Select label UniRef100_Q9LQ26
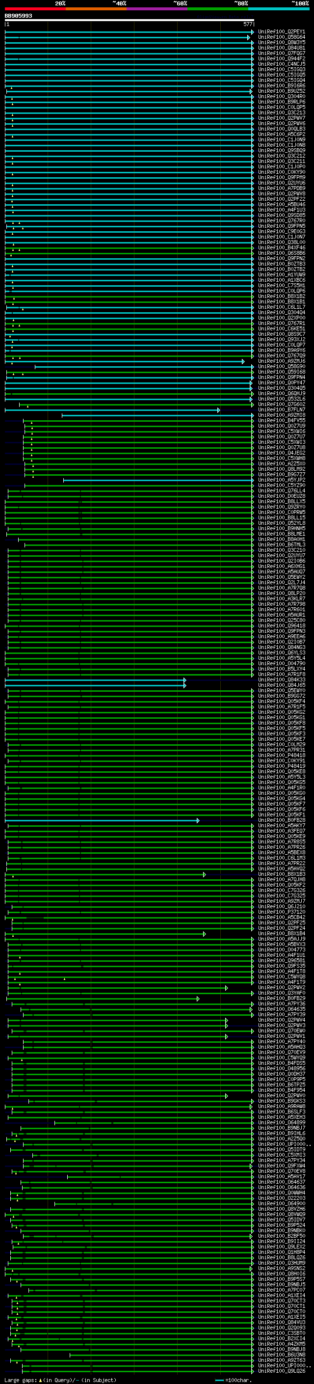314x1384 pixels. 282,1371
